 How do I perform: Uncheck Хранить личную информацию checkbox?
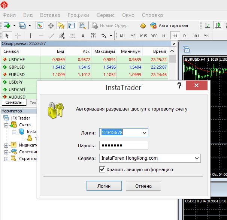[x=102, y=169]
